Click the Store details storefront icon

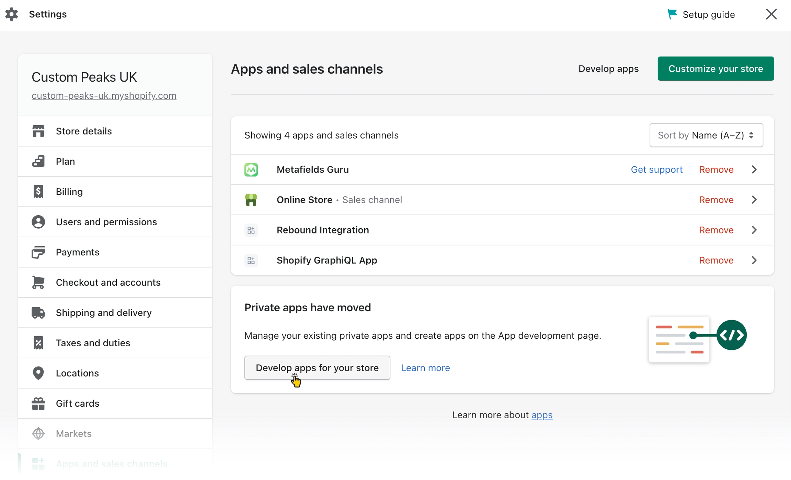38,131
